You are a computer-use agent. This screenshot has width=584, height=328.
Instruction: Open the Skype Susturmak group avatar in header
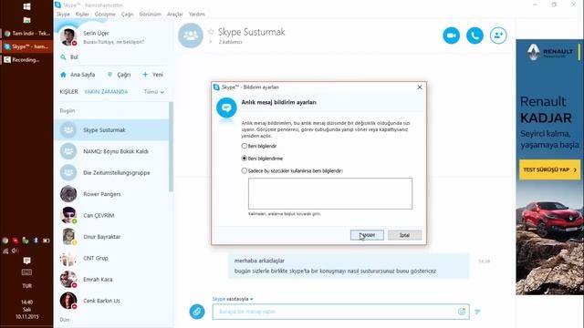pyautogui.click(x=191, y=36)
